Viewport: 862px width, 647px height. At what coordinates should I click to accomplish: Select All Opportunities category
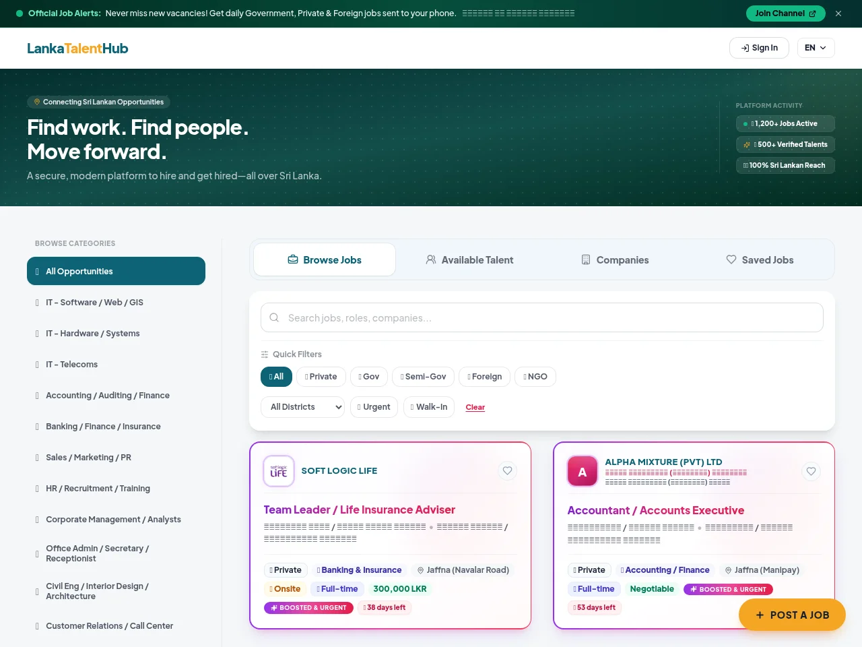[116, 271]
